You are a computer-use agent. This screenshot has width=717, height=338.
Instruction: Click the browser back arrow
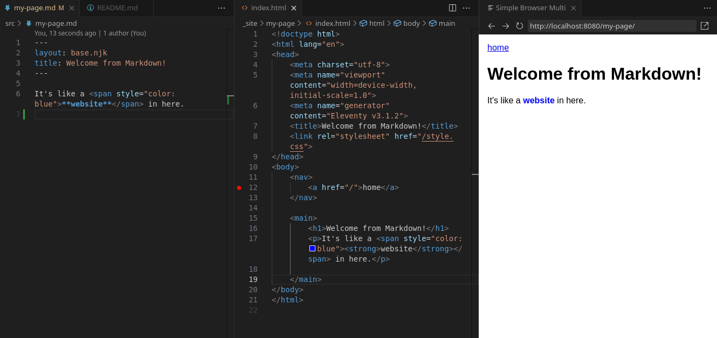tap(491, 26)
